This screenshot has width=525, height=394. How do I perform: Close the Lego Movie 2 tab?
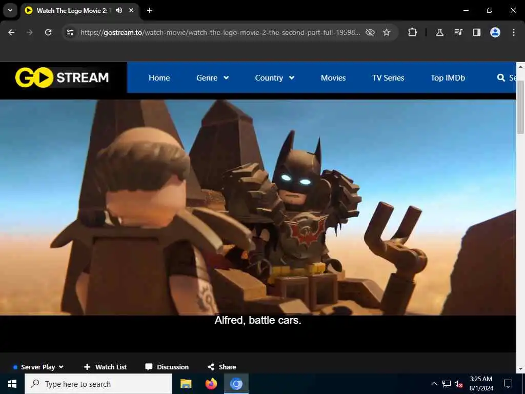click(x=131, y=10)
